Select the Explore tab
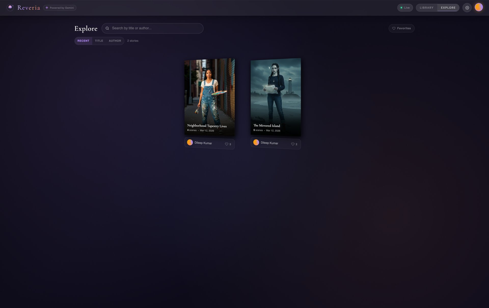Viewport: 489px width, 308px height. 448,8
